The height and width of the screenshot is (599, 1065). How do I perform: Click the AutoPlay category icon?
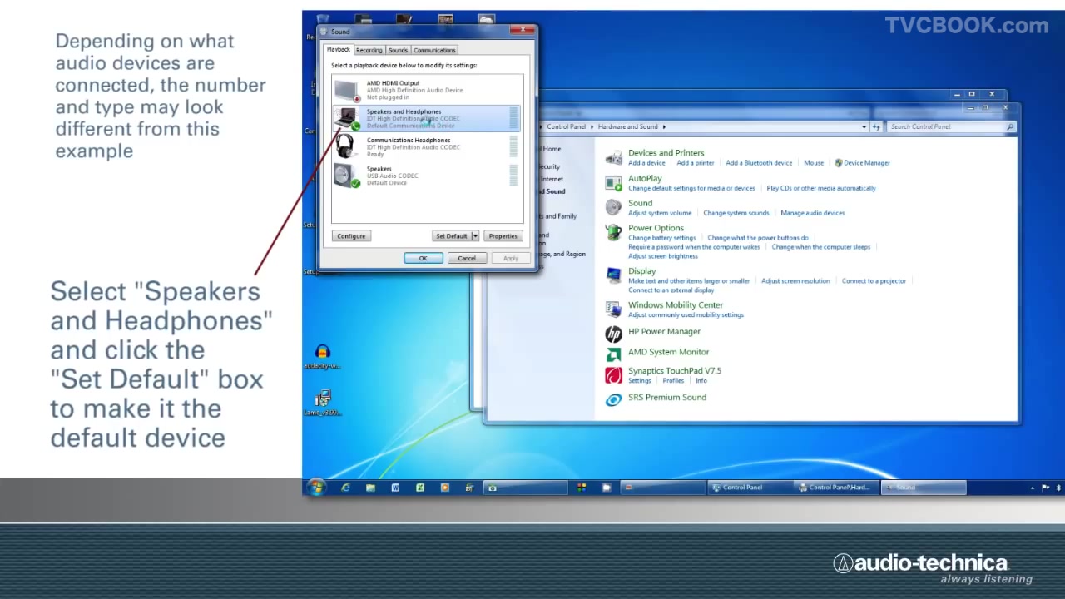click(614, 182)
